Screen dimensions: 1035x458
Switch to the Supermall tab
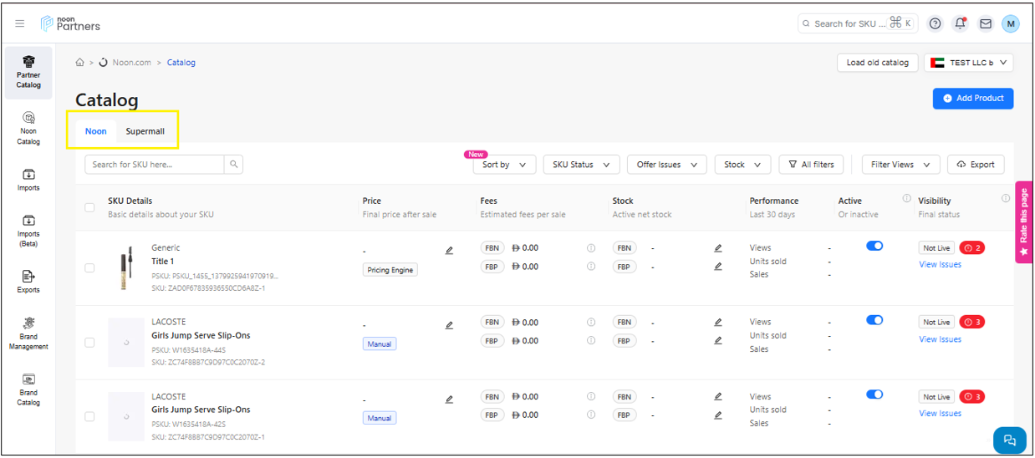(x=145, y=131)
